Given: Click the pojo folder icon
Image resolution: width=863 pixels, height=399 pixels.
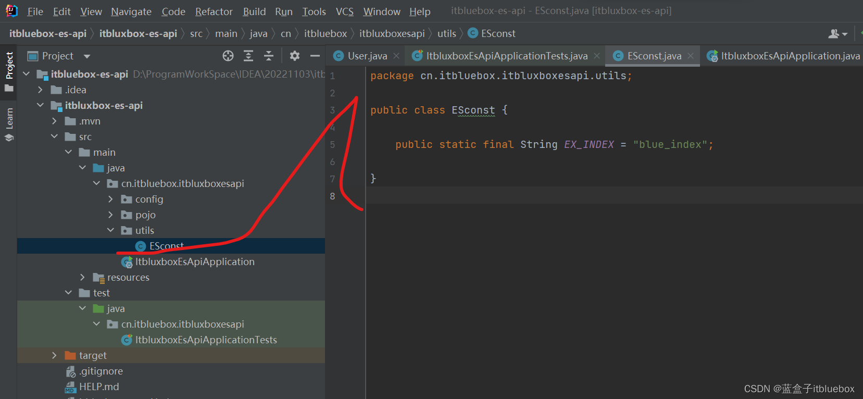Looking at the screenshot, I should [126, 215].
